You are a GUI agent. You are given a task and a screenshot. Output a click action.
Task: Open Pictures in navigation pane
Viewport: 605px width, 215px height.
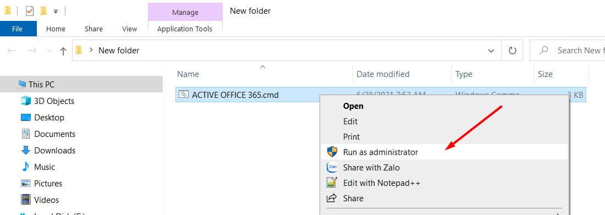(48, 183)
